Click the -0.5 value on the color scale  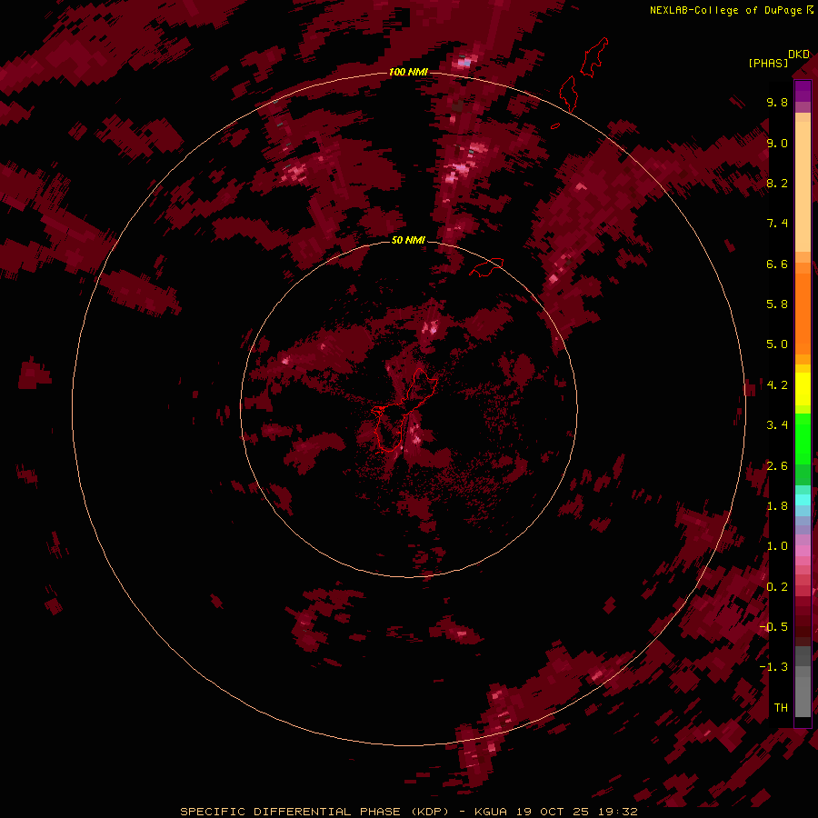tap(773, 627)
